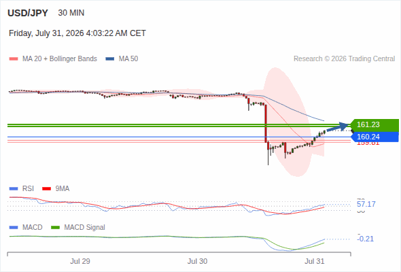Click the -0.21 MACD value label
Image resolution: width=401 pixels, height=272 pixels.
(366, 239)
